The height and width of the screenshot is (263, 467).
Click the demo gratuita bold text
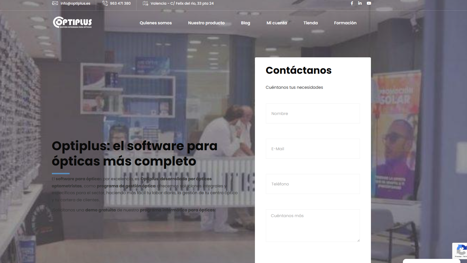tap(100, 210)
